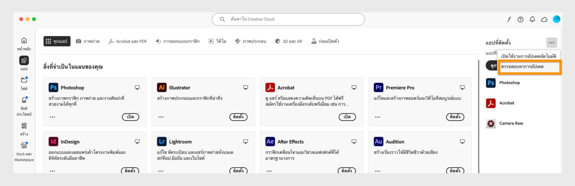Click ติดตั้ง (Install) button for After Effects
575x186 pixels.
(x=347, y=170)
